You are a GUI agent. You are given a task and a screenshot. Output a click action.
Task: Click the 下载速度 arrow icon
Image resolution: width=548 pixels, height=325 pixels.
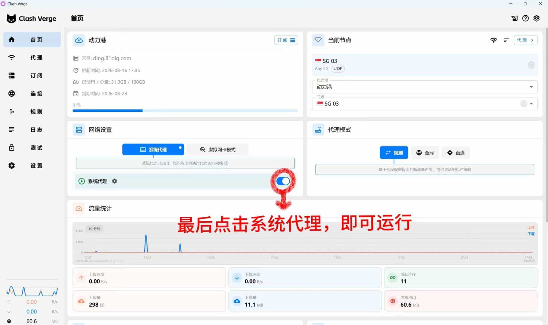click(237, 278)
